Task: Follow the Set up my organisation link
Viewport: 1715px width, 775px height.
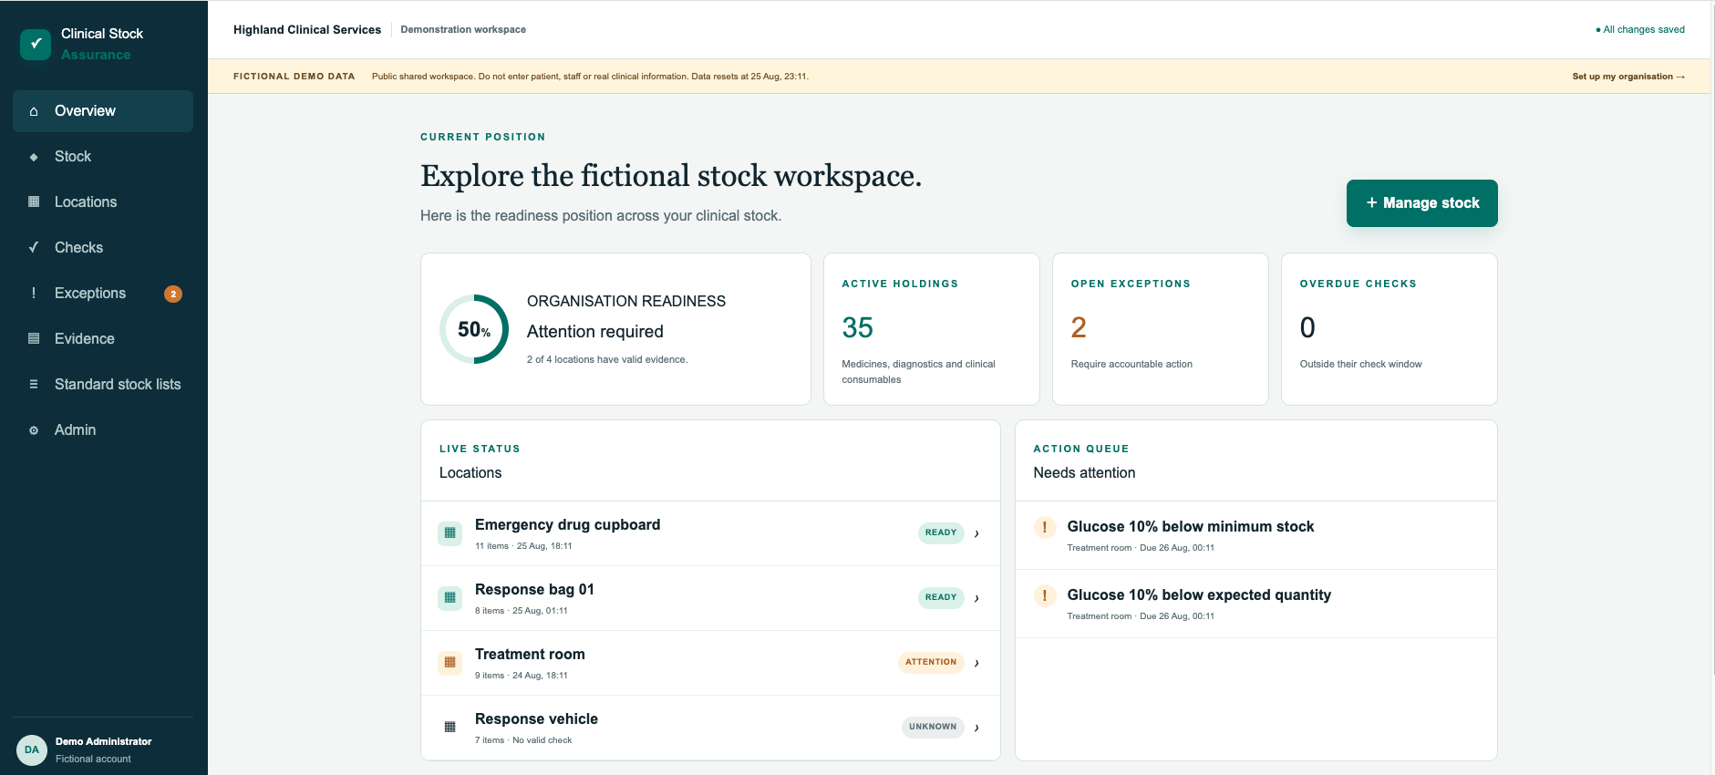Action: pos(1628,77)
